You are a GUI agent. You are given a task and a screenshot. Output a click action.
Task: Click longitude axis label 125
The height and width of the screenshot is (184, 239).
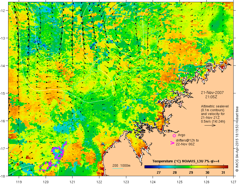click(180, 182)
